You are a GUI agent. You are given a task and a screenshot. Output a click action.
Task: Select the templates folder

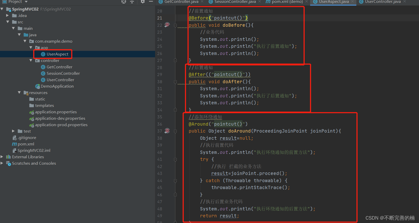tap(44, 105)
